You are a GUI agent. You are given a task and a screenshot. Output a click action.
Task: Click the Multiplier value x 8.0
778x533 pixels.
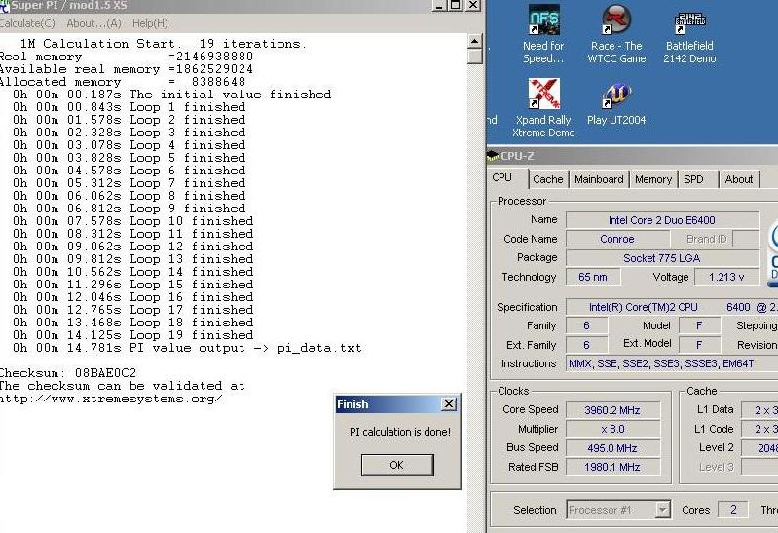click(612, 429)
